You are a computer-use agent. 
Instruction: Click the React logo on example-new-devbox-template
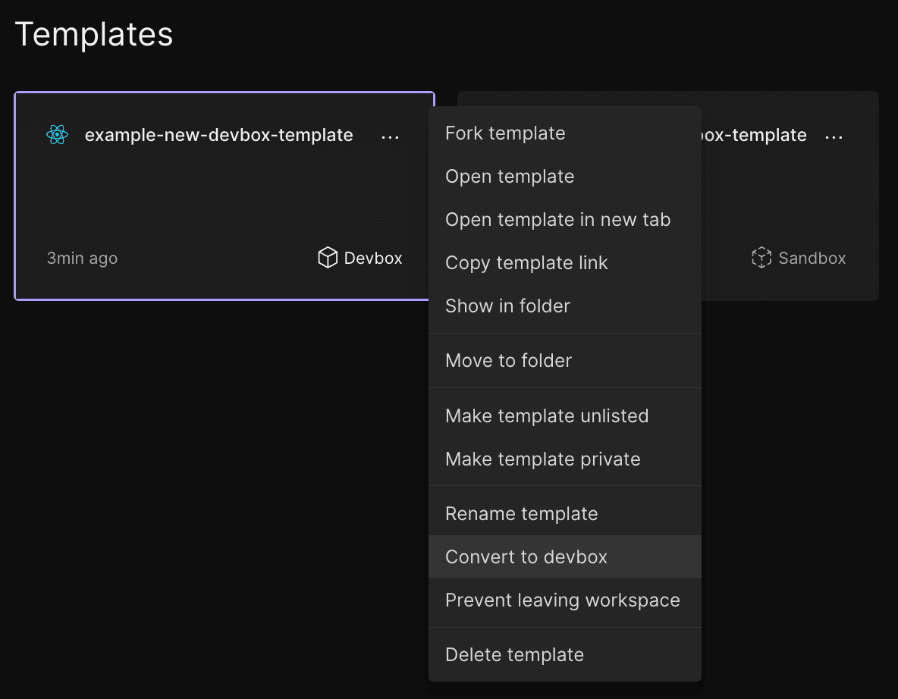(x=57, y=135)
